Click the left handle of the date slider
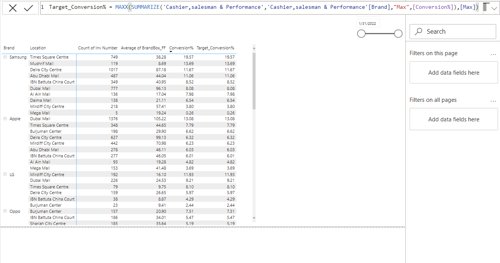The height and width of the screenshot is (263, 500). [x=361, y=34]
